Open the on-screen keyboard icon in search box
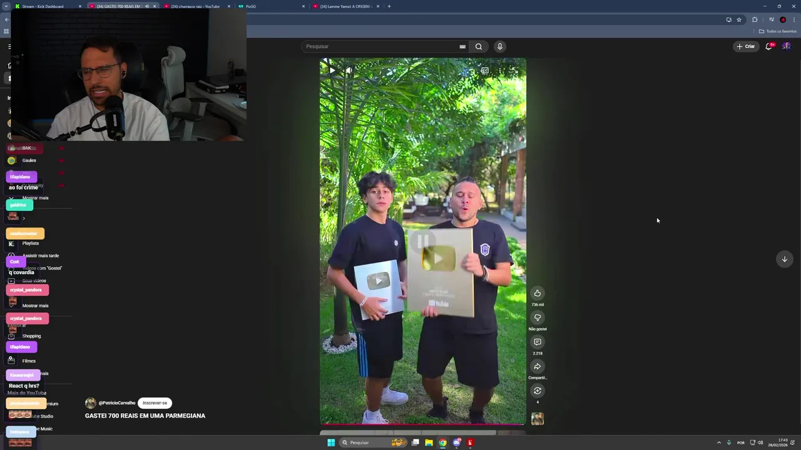The height and width of the screenshot is (450, 801). 462,46
